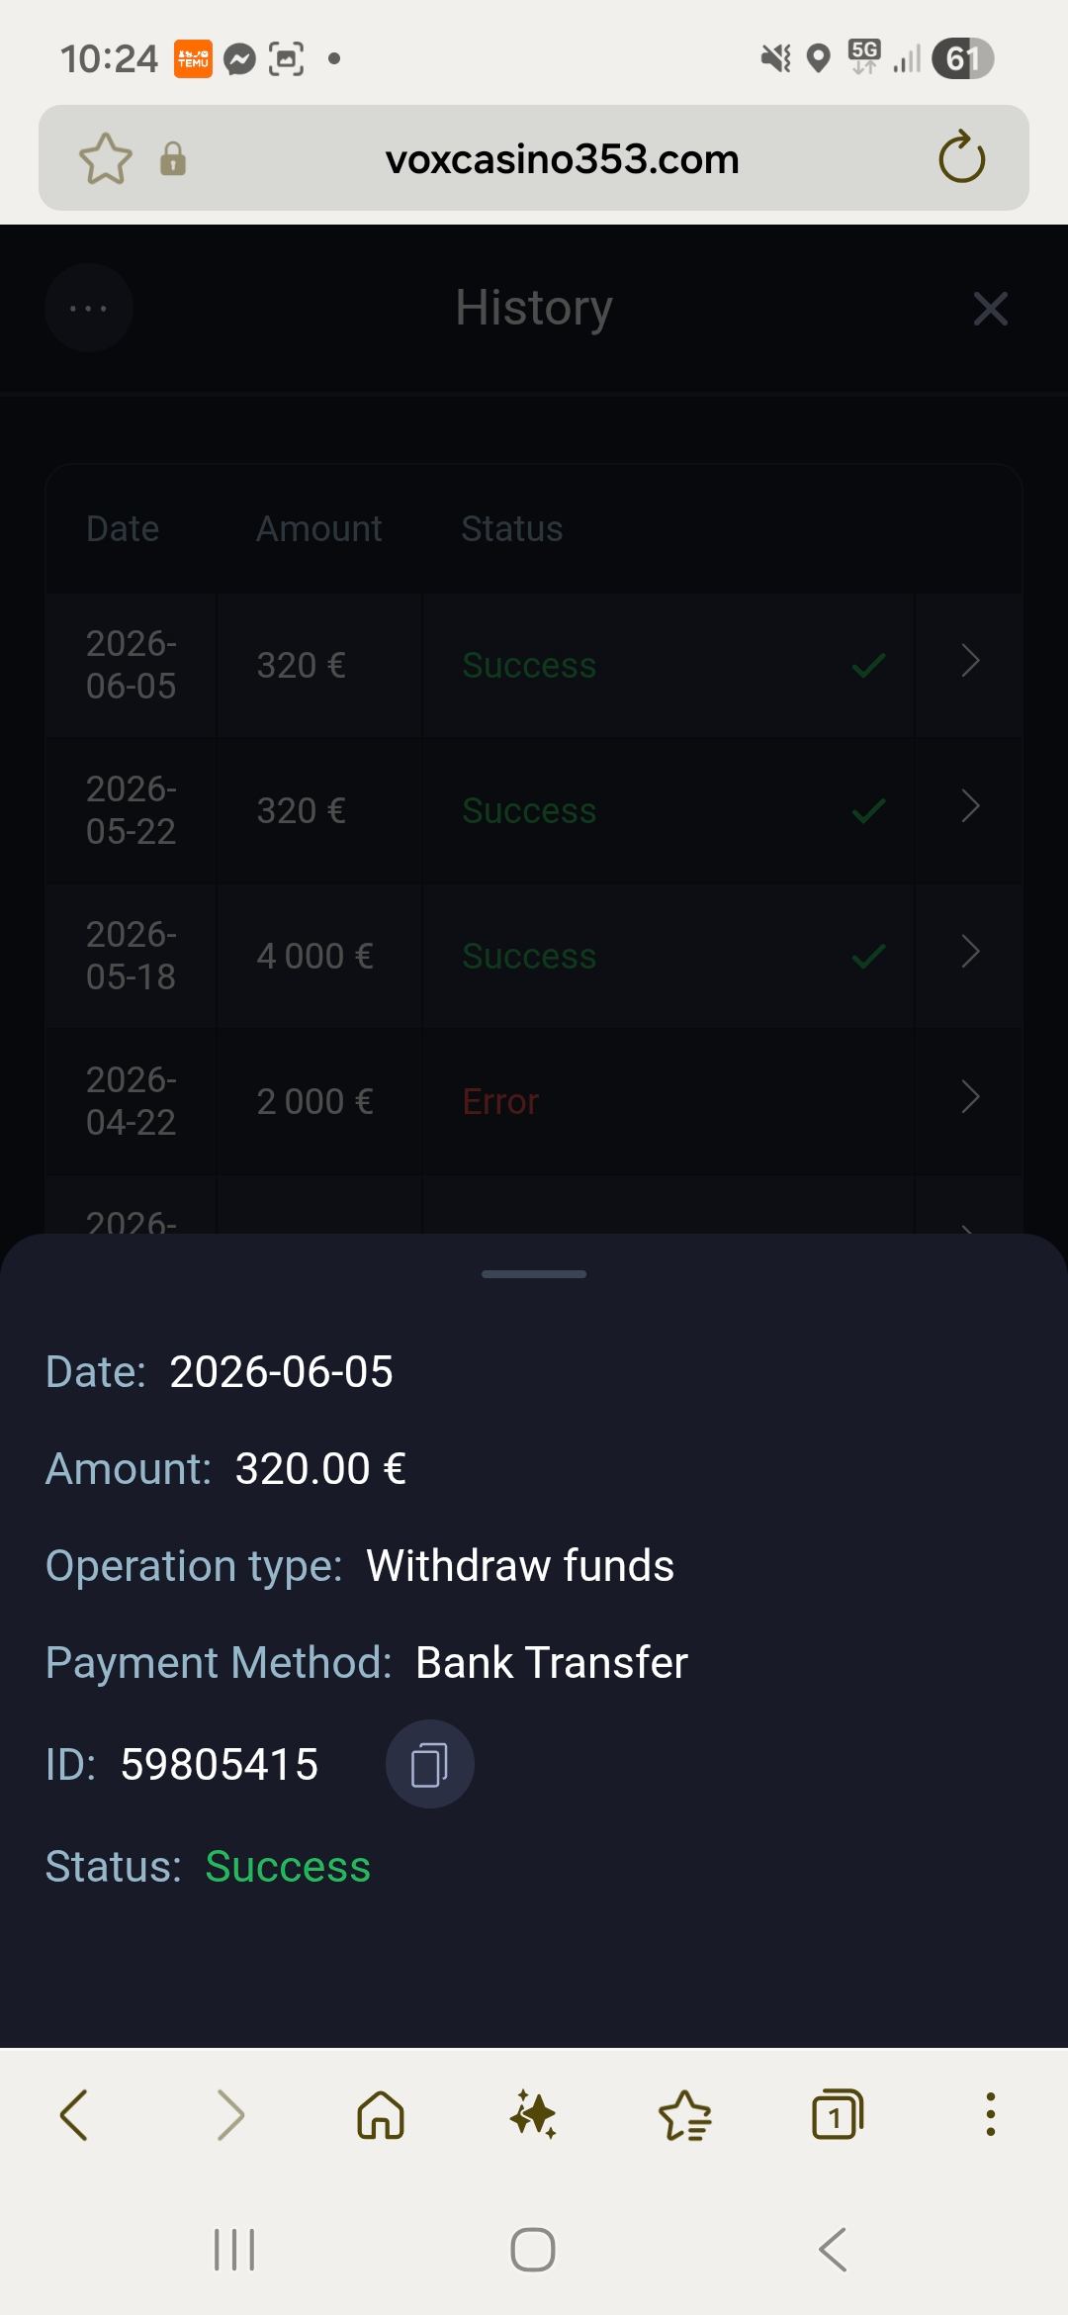Open browser three-dot overflow menu
The image size is (1068, 2315).
coord(990,2115)
